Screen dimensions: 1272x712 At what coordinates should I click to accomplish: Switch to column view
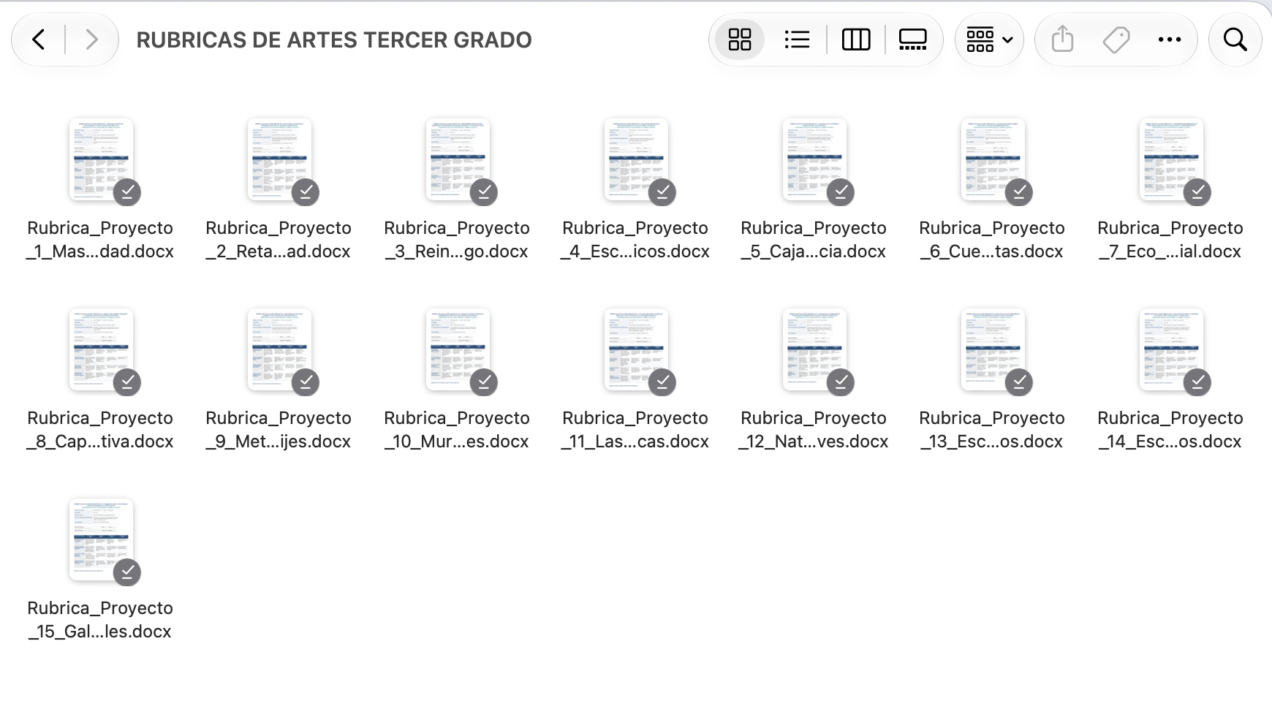[x=856, y=39]
